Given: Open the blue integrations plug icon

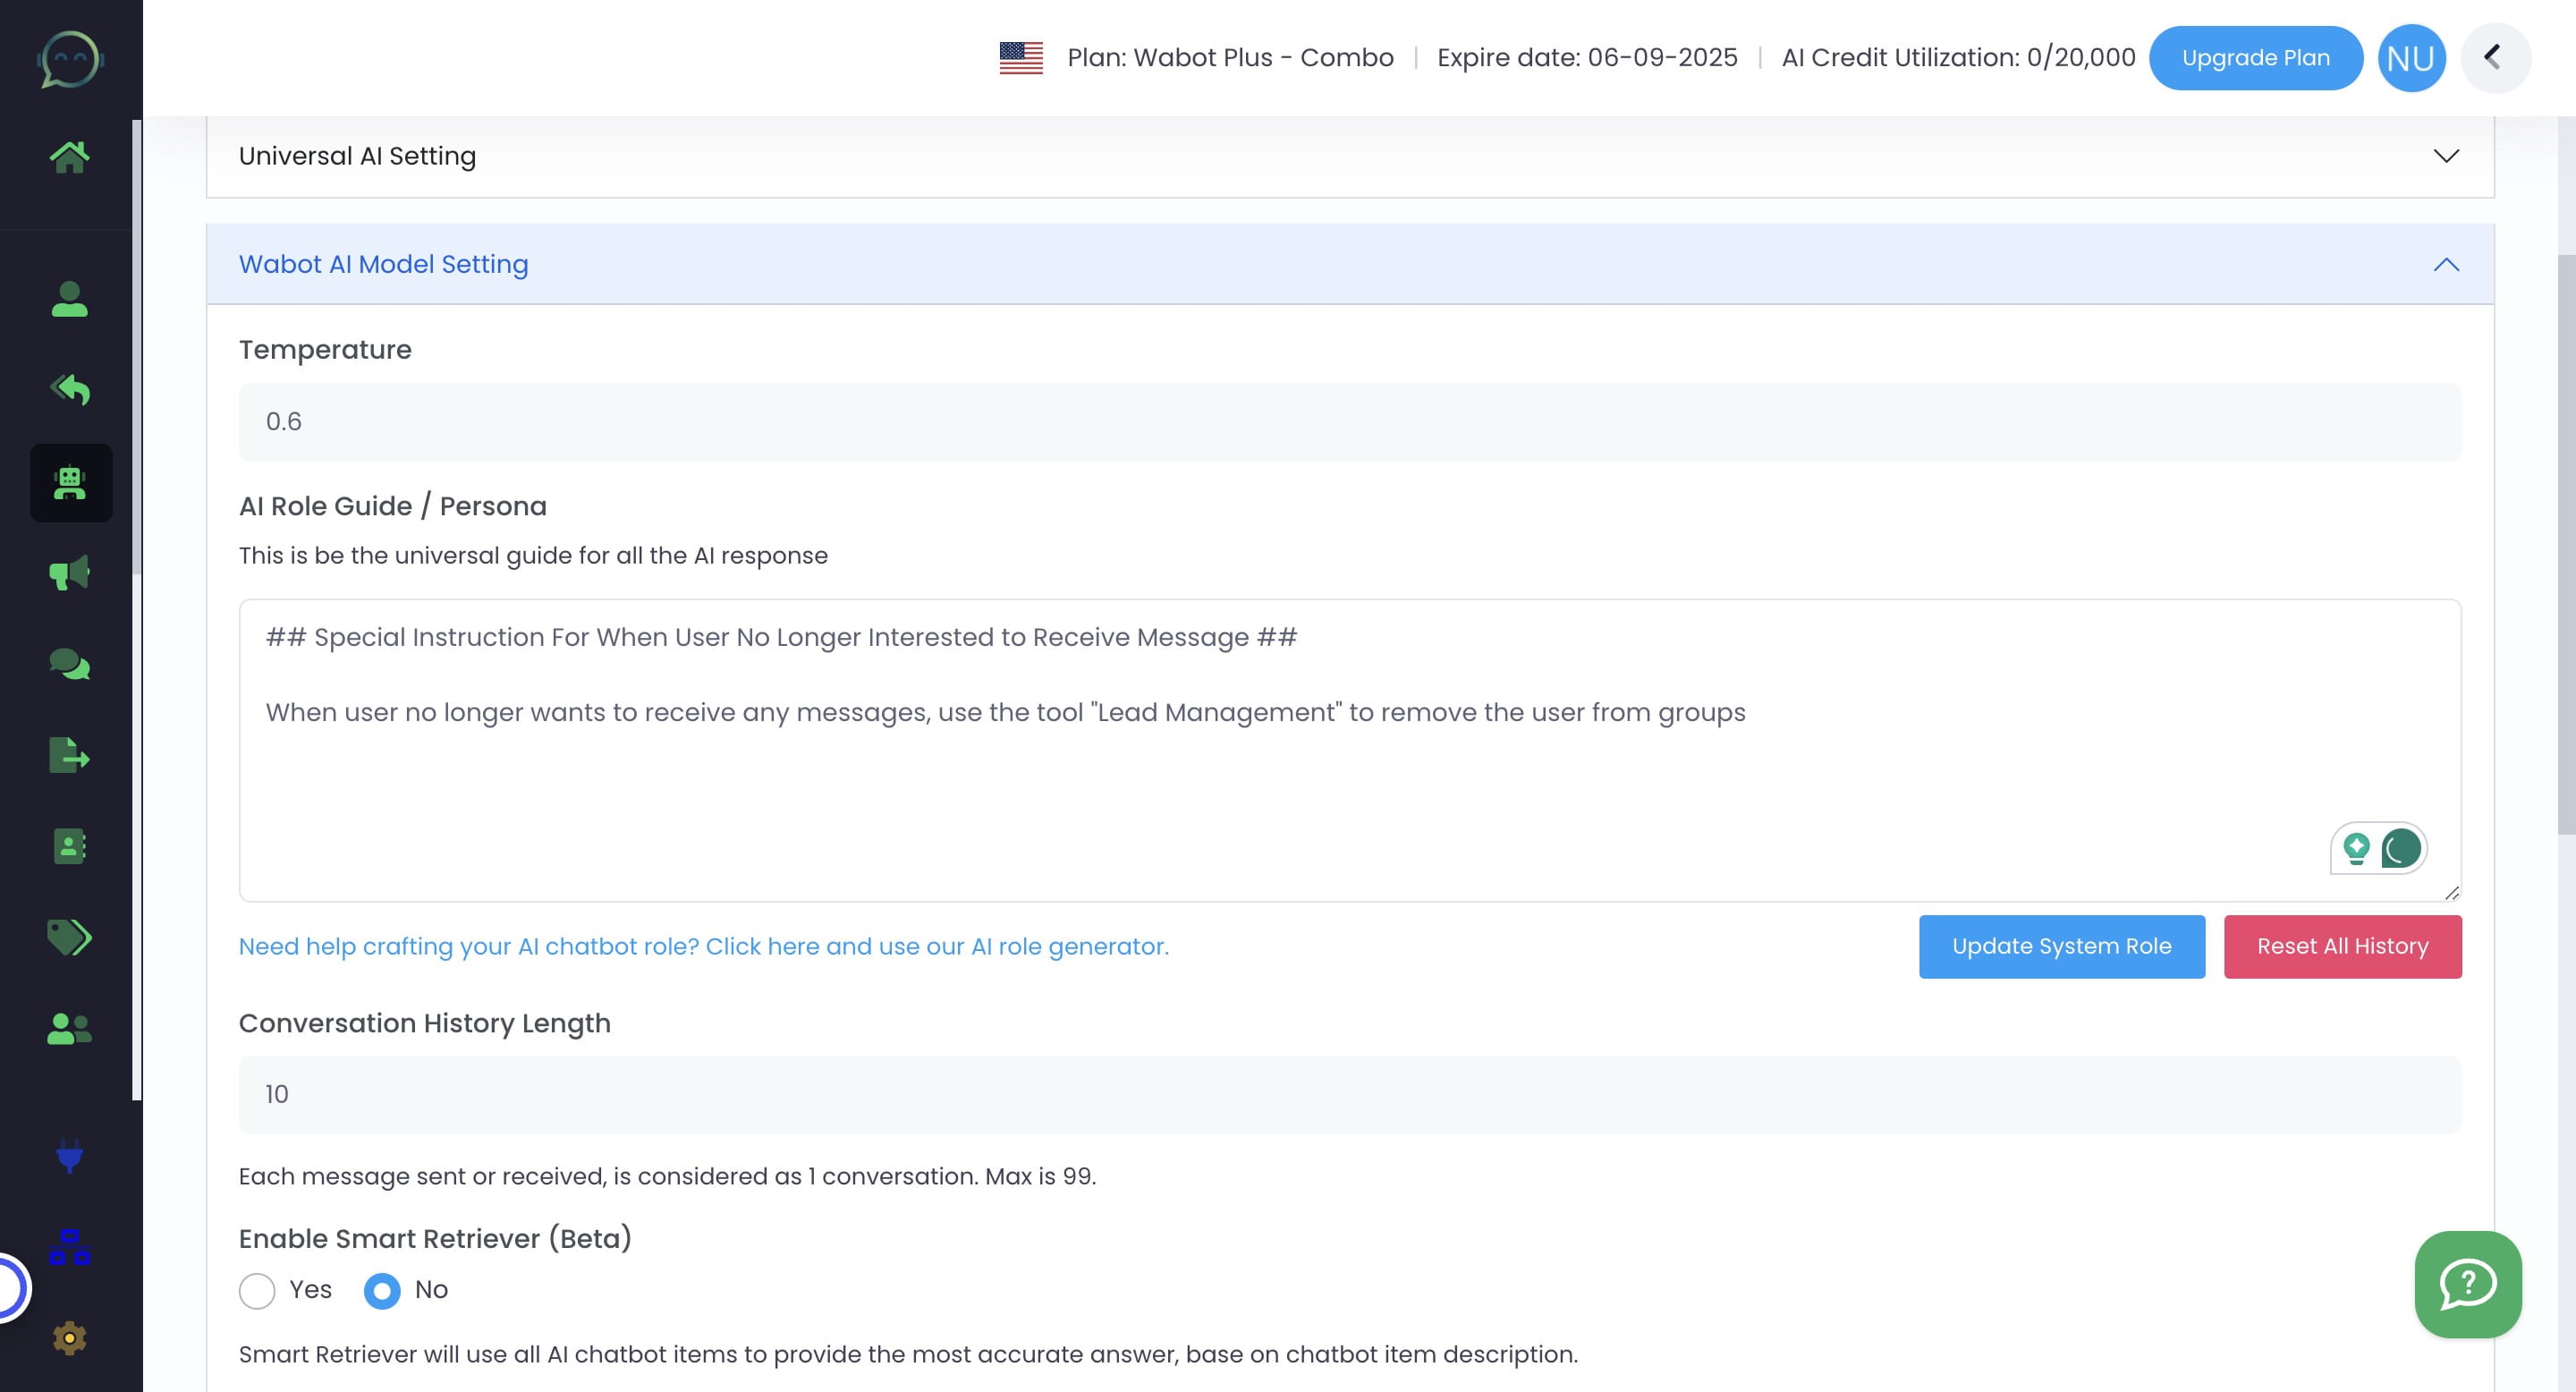Looking at the screenshot, I should [x=70, y=1158].
